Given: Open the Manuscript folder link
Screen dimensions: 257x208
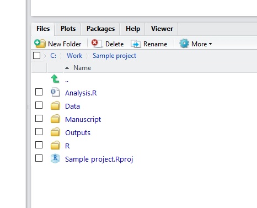Looking at the screenshot, I should tap(83, 120).
